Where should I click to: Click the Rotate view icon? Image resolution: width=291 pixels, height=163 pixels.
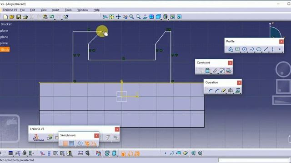(125, 17)
